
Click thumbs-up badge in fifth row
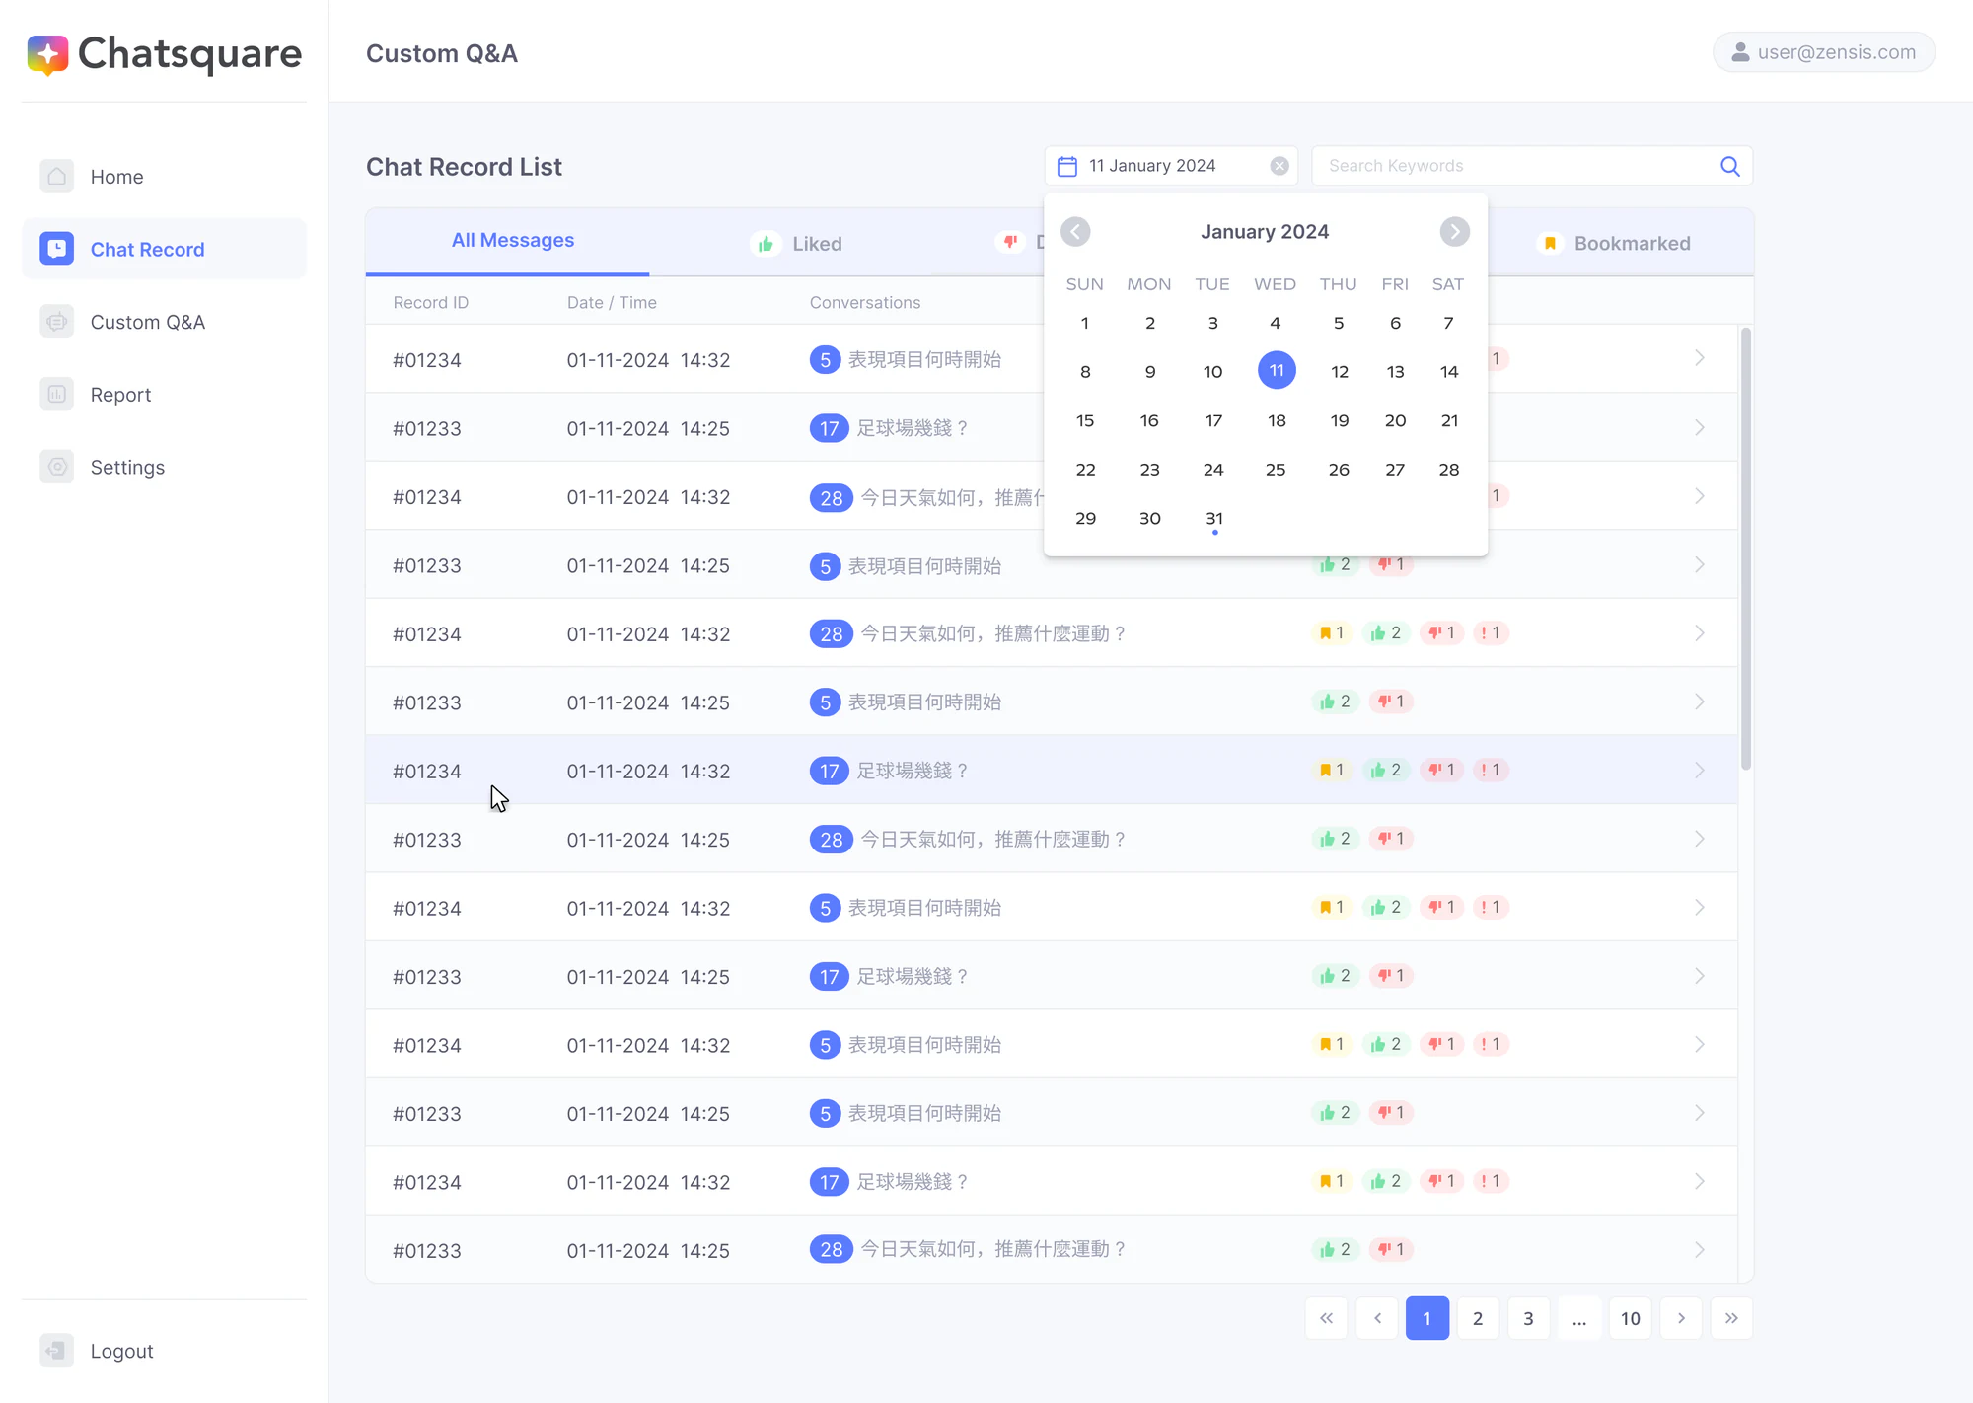[1386, 633]
